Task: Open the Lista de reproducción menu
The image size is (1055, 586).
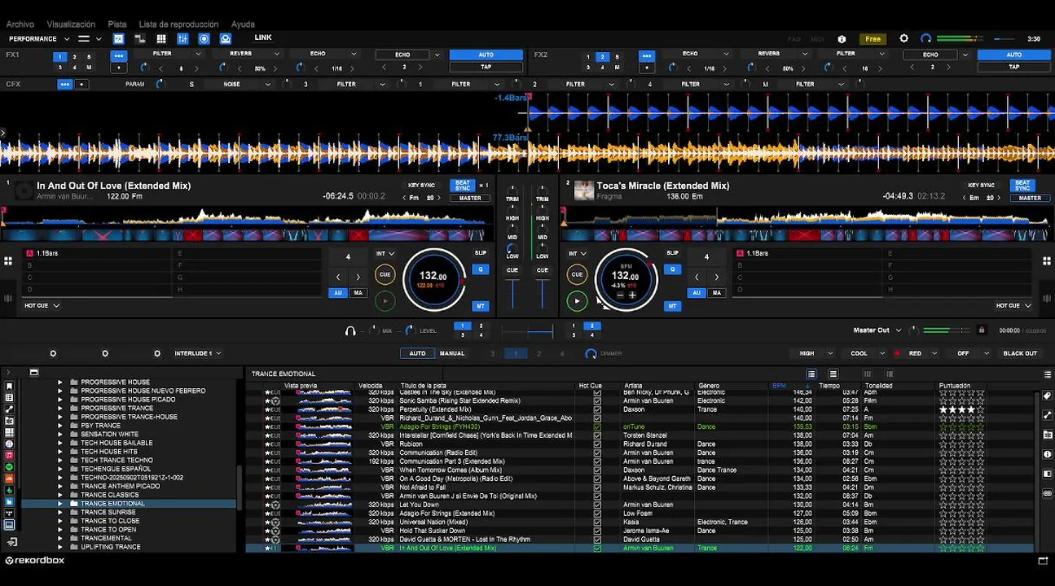Action: pyautogui.click(x=178, y=24)
